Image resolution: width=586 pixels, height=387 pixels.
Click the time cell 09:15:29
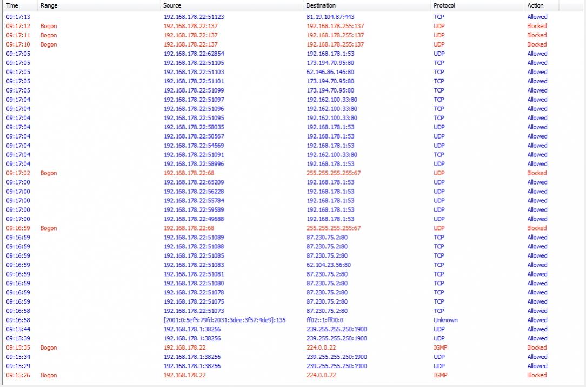click(x=18, y=366)
